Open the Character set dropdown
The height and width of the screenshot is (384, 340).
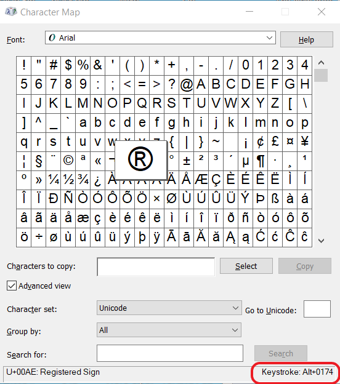tap(169, 308)
